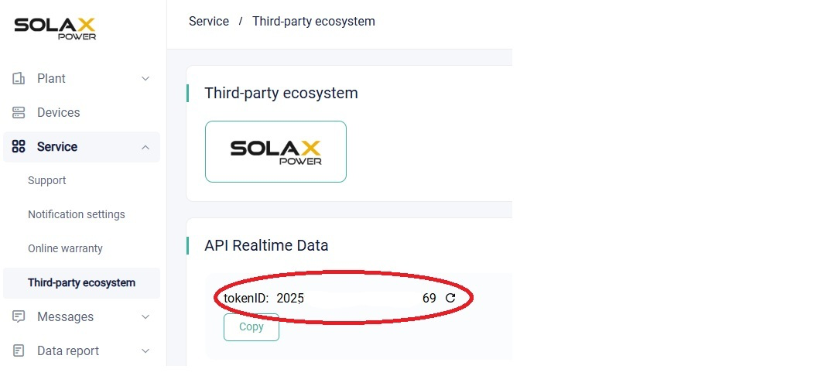Click the SolaX Power logo in sidebar
This screenshot has width=828, height=376.
(x=55, y=29)
